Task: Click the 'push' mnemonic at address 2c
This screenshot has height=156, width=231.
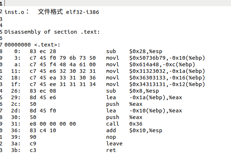Action: [x=112, y=104]
